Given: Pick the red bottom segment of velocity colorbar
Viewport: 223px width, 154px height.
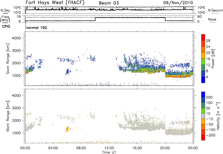Looking at the screenshot, I should click(x=203, y=138).
